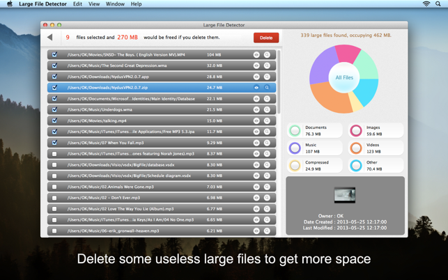Screen dimensions: 448x280
Task: Filter by Videos 123 MB category
Action: click(x=376, y=148)
